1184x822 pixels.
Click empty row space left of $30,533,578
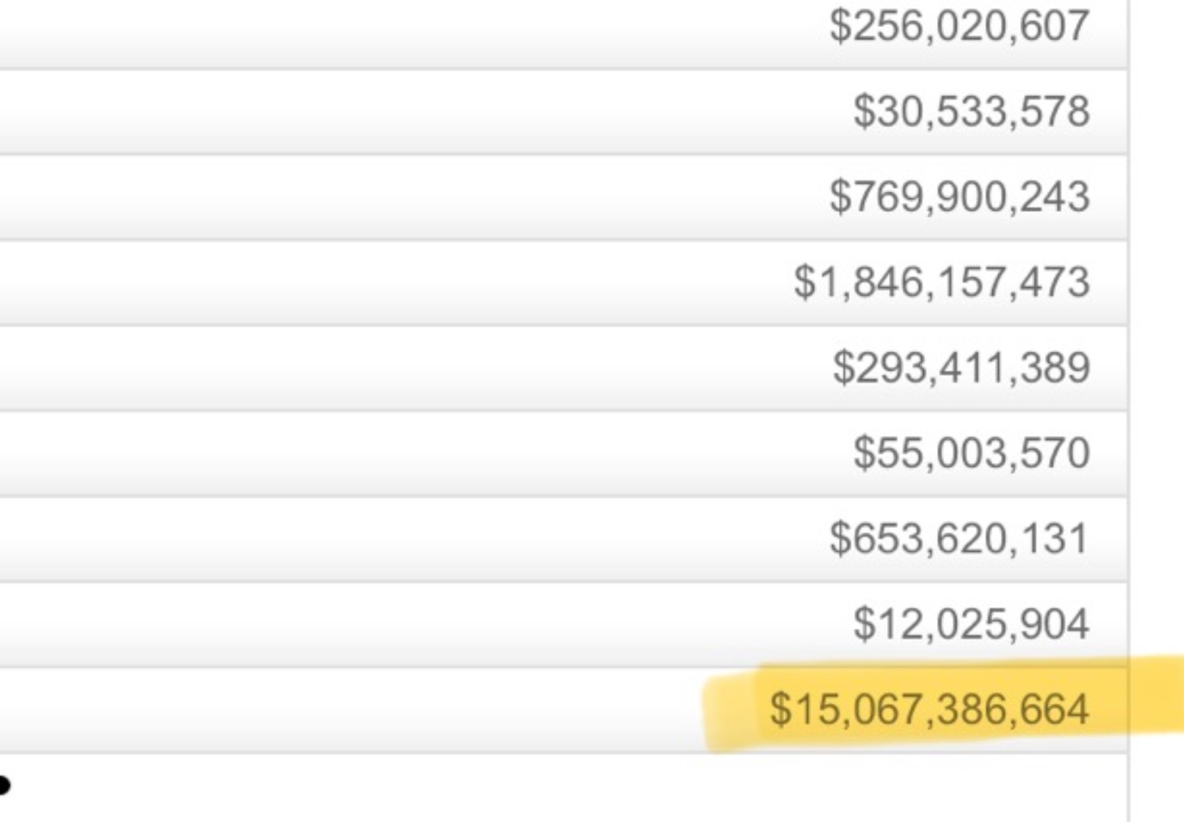pyautogui.click(x=414, y=112)
